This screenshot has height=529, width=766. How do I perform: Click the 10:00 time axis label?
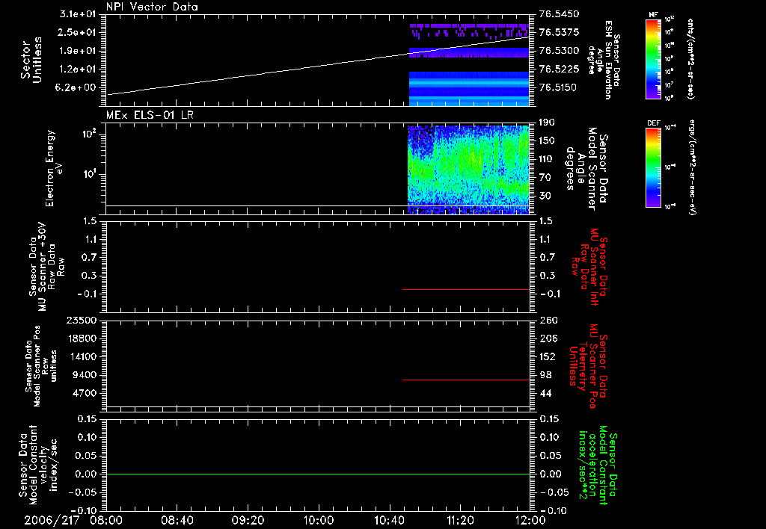[x=319, y=520]
